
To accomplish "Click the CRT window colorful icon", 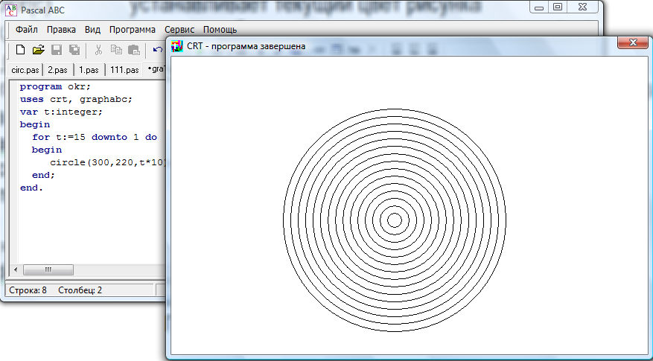I will (x=177, y=46).
